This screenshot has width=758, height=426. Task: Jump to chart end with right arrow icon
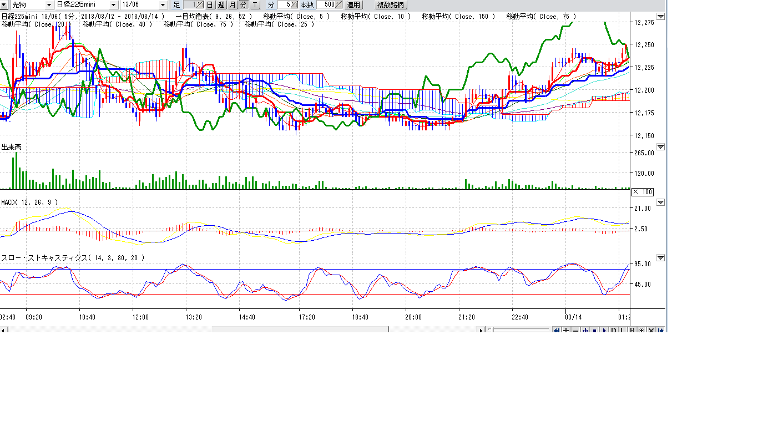click(x=661, y=331)
